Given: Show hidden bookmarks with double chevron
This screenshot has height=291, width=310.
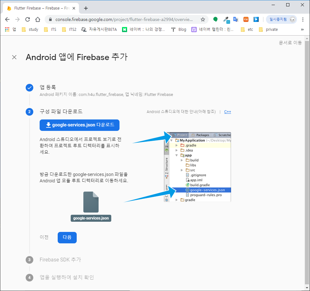Looking at the screenshot, I should (302, 30).
